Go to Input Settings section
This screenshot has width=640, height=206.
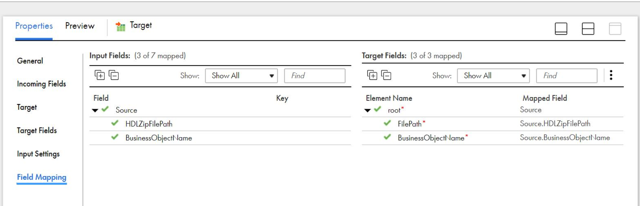[x=38, y=154]
